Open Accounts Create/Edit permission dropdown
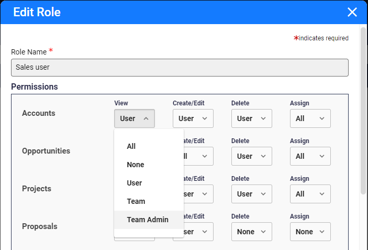Viewport: 368px width, 250px height. click(193, 118)
